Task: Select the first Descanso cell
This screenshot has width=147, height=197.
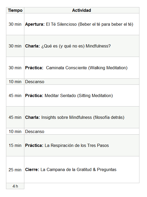Action: coord(82,82)
